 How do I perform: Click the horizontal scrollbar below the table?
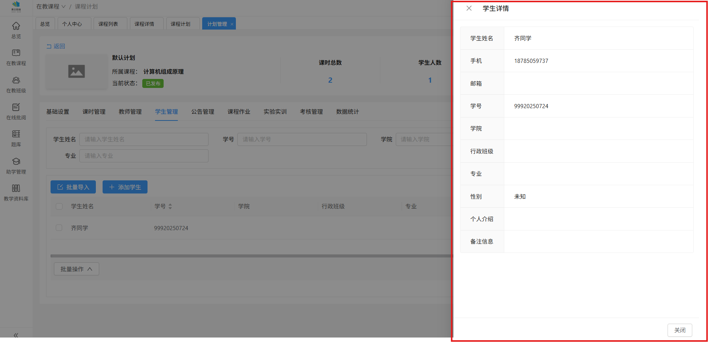250,256
